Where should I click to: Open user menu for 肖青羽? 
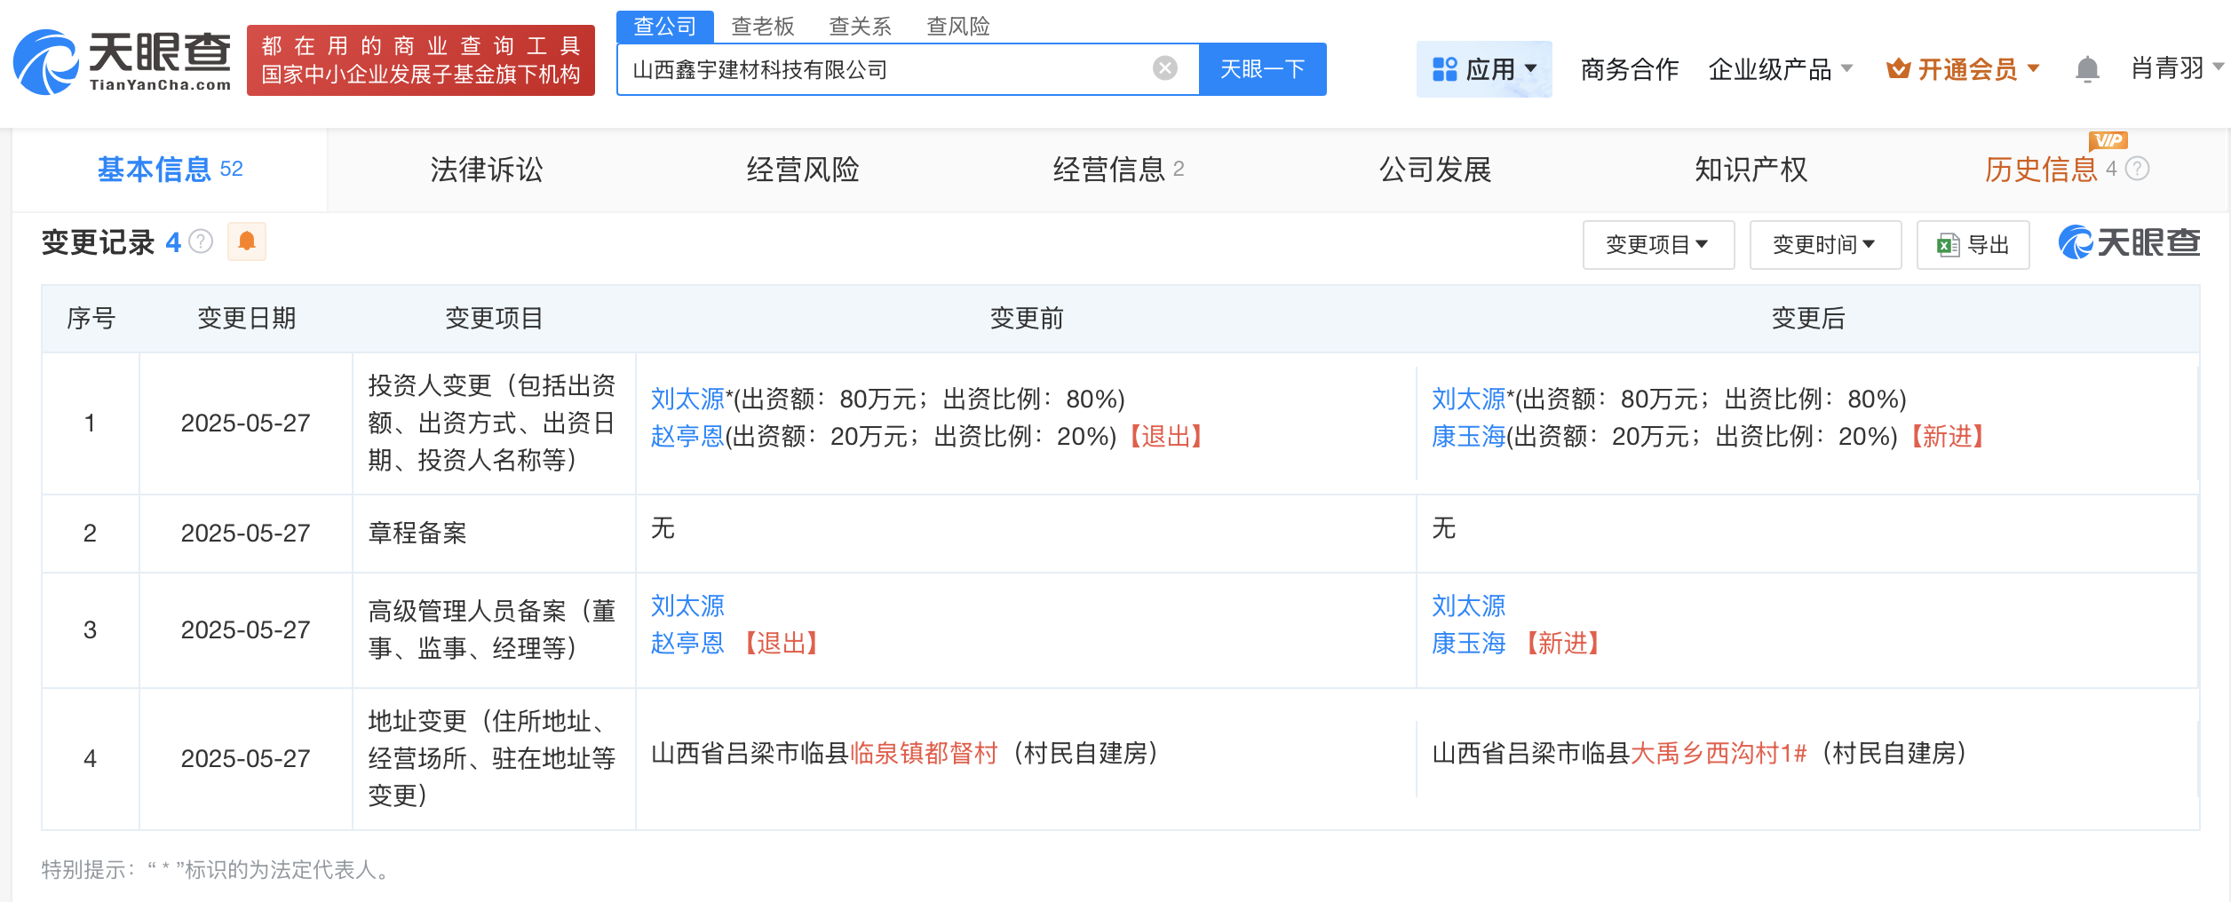2176,68
